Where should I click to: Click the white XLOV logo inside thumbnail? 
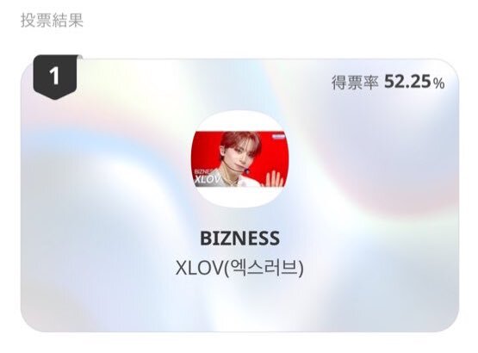[x=208, y=179]
